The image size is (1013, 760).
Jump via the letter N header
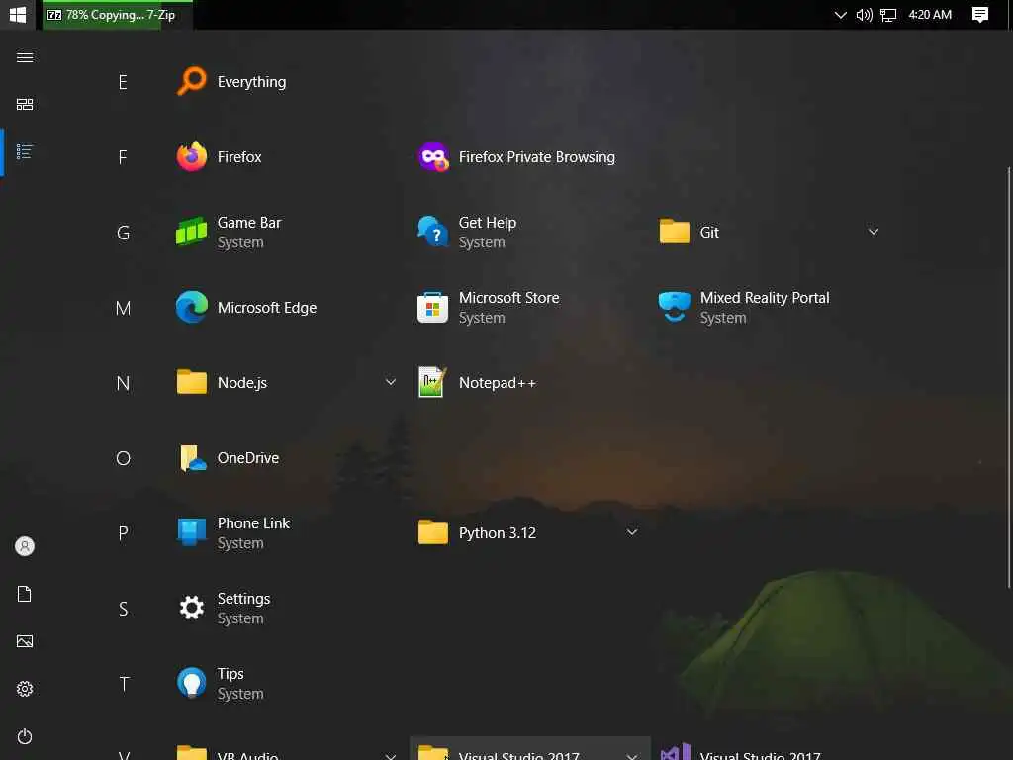(123, 383)
